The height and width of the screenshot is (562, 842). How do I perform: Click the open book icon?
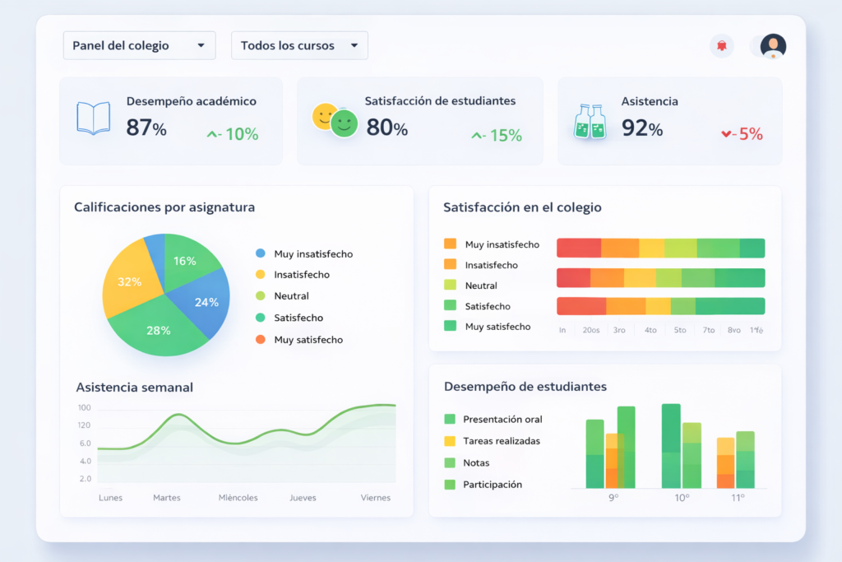click(x=93, y=118)
